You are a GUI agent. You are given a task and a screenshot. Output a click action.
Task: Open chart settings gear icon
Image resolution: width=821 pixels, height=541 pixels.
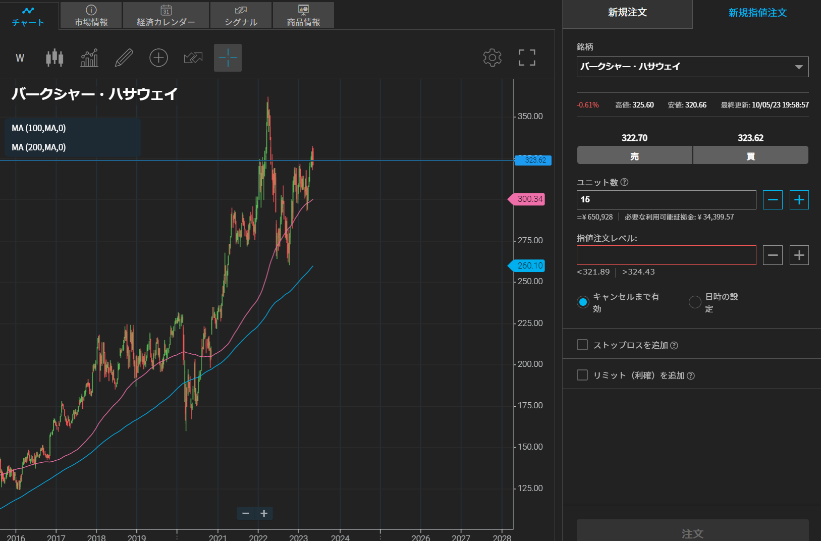pos(492,58)
